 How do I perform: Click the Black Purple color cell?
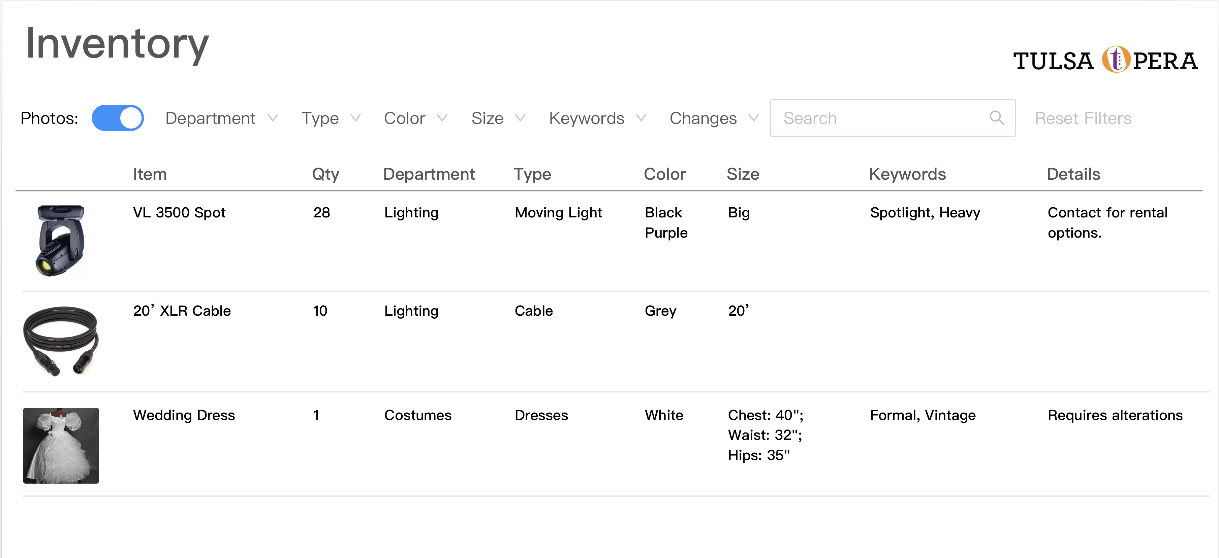(666, 223)
